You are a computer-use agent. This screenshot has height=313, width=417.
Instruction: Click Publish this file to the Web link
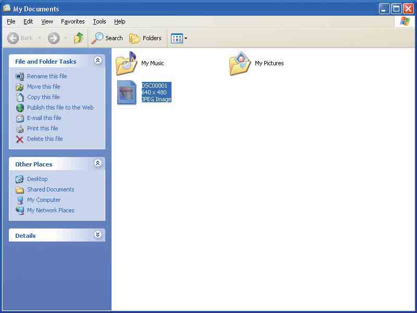tap(60, 107)
